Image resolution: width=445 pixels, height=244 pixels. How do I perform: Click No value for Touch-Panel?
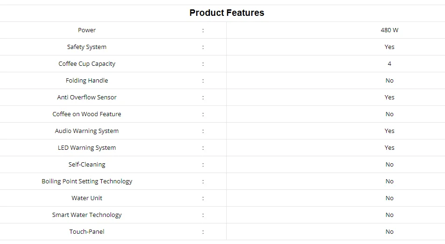[x=389, y=232]
